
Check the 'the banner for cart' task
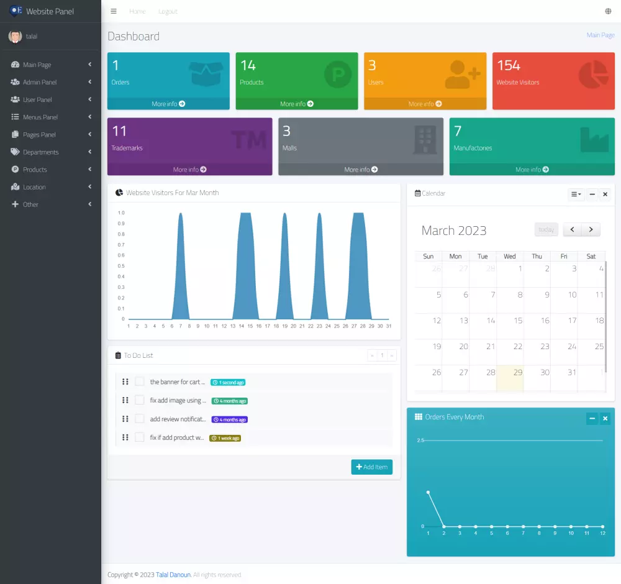[139, 381]
